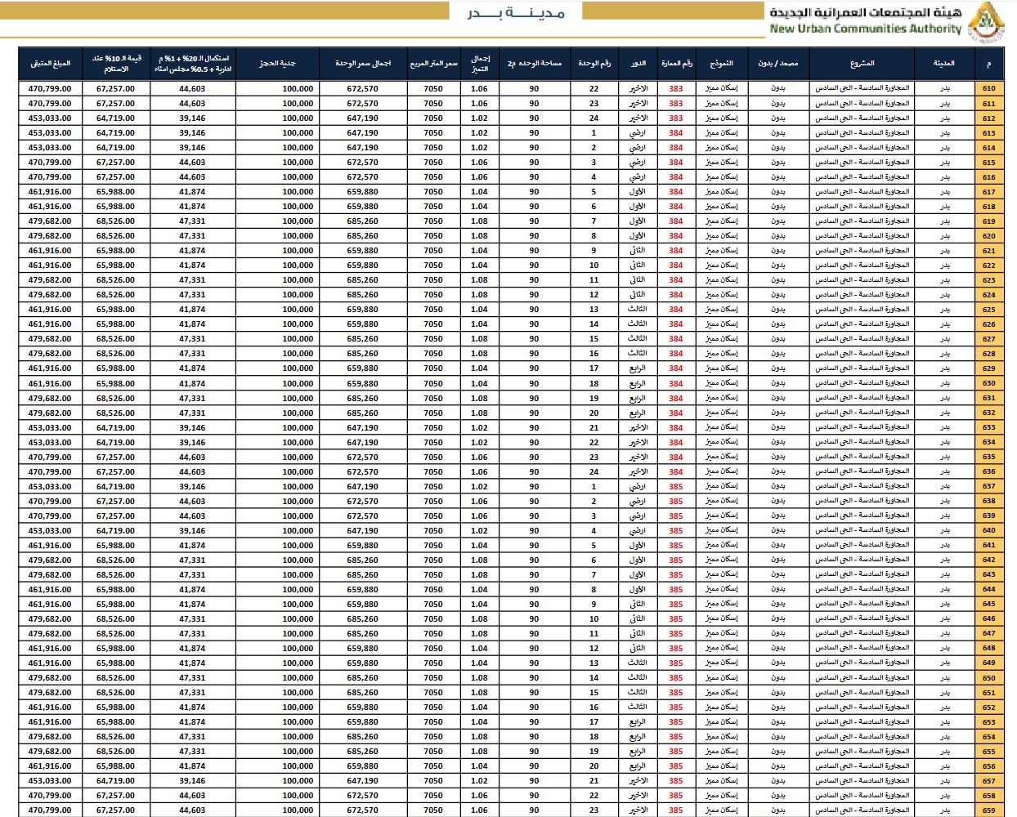Click the 'هيئة المجتمعات العمرانية الجديدة' Arabic heading
1017x817 pixels.
click(865, 12)
